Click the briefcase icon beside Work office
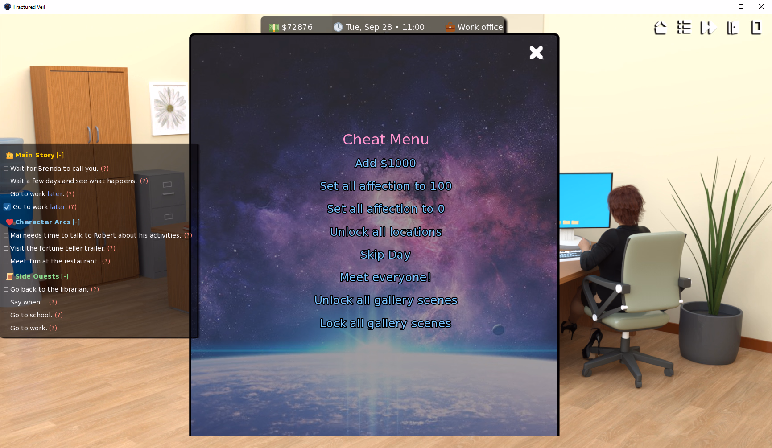Image resolution: width=772 pixels, height=448 pixels. click(x=450, y=27)
